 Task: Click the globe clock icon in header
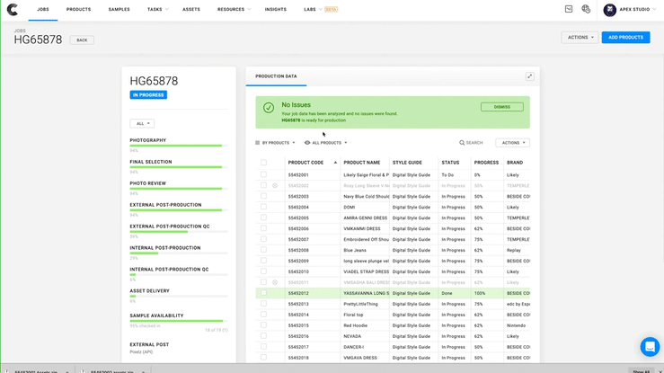click(586, 9)
